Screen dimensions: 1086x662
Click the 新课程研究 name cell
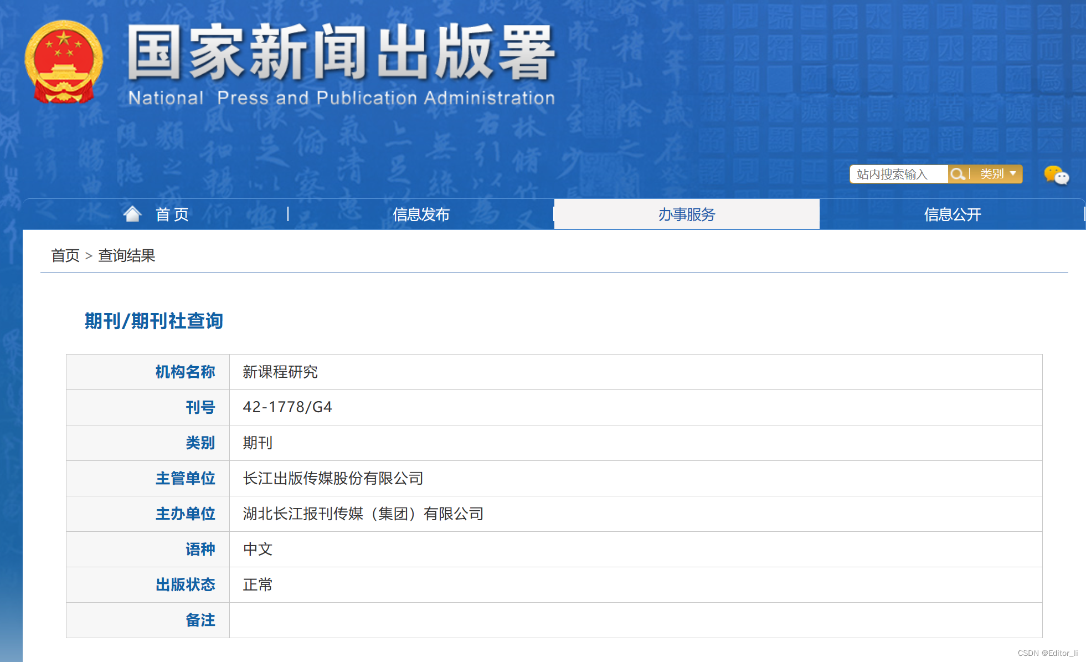(280, 372)
